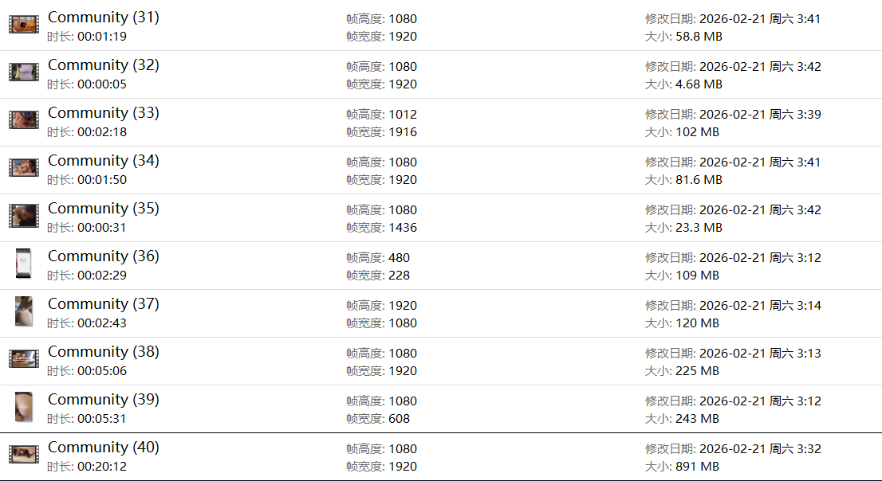Select the Community (36) name label
The width and height of the screenshot is (882, 481).
click(x=104, y=256)
